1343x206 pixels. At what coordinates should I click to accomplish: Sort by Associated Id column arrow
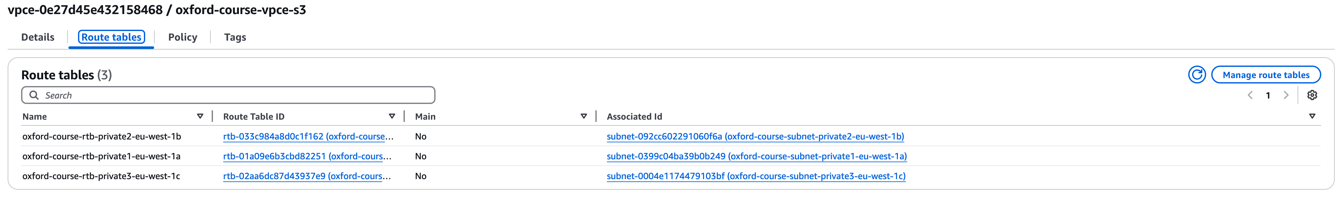(x=1312, y=116)
